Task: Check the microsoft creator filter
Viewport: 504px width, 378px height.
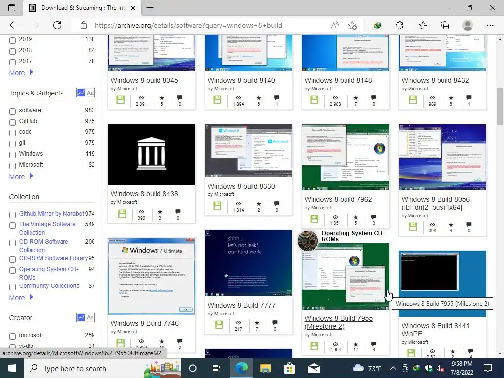Action: [x=12, y=336]
